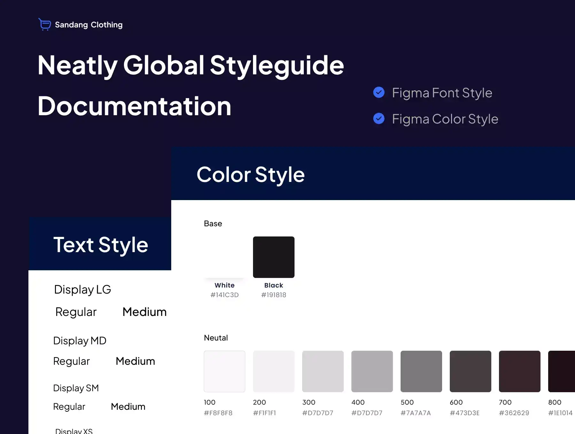Select the Black base color swatch
575x434 pixels.
pos(273,257)
